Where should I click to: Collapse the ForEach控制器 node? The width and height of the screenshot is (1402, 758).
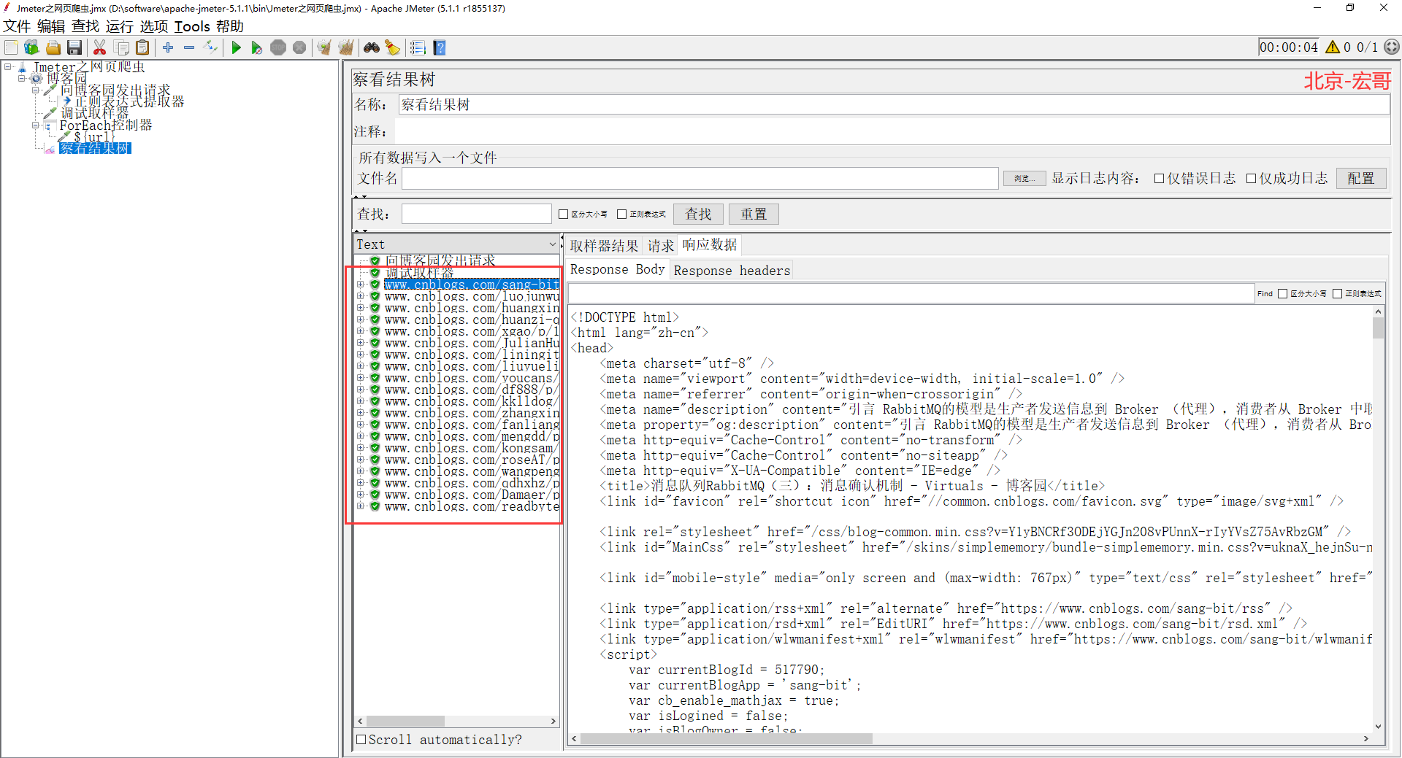point(35,125)
